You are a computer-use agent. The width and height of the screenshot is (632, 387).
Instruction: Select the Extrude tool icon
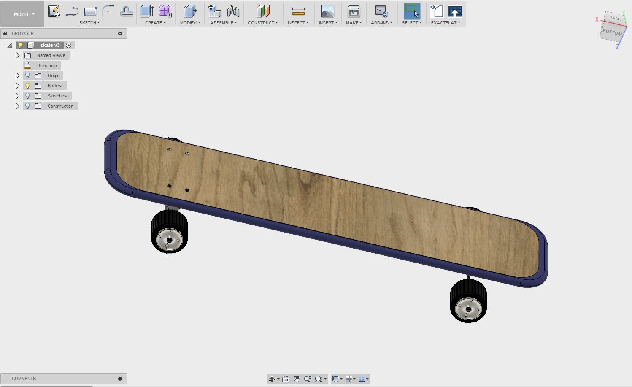[147, 11]
